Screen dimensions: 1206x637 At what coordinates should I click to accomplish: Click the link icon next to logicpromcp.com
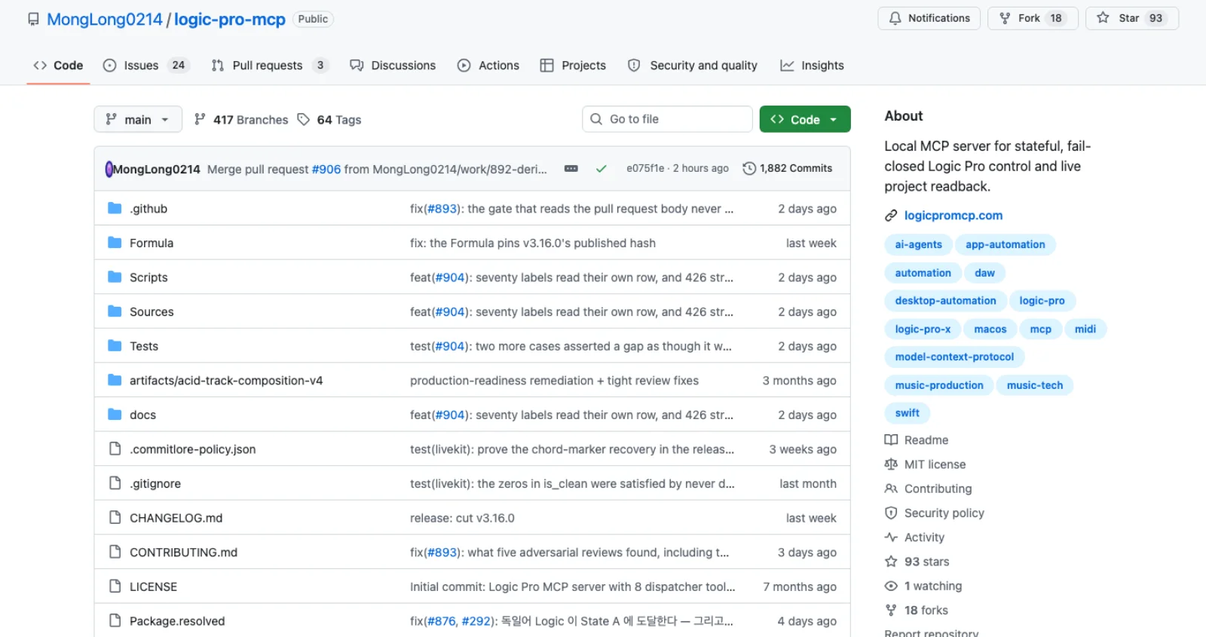click(x=891, y=216)
